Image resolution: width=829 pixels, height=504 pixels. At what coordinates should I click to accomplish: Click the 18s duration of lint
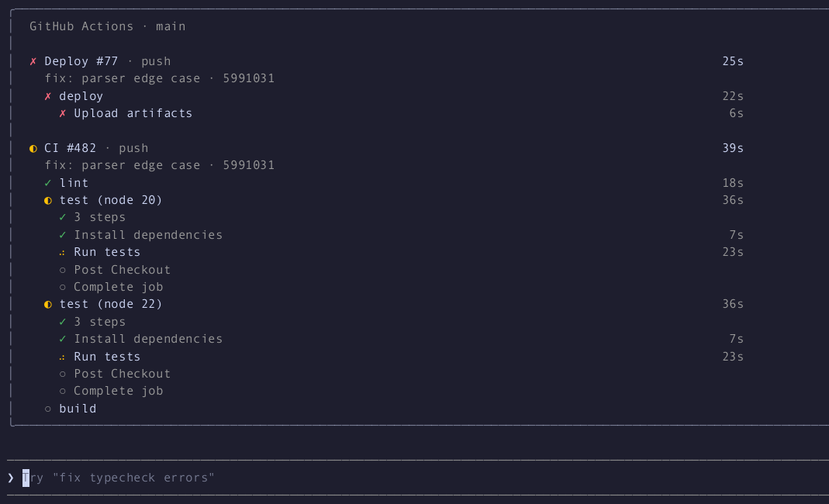pos(733,183)
